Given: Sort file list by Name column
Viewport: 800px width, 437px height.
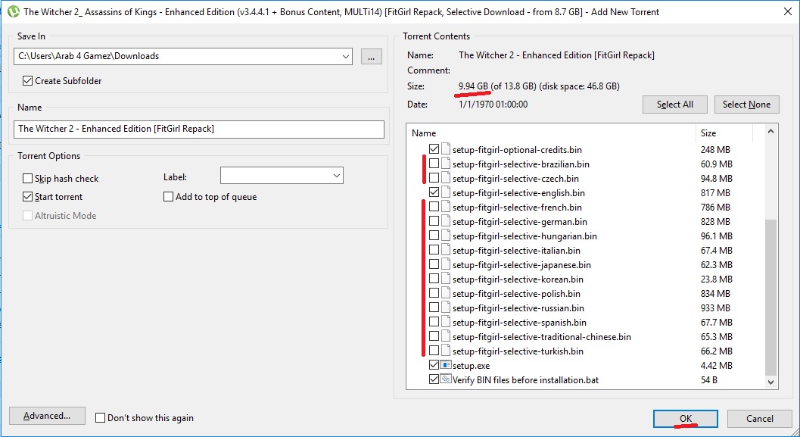Looking at the screenshot, I should 551,133.
